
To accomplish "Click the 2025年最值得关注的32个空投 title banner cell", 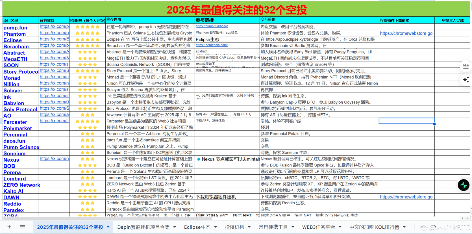I will coord(236,10).
